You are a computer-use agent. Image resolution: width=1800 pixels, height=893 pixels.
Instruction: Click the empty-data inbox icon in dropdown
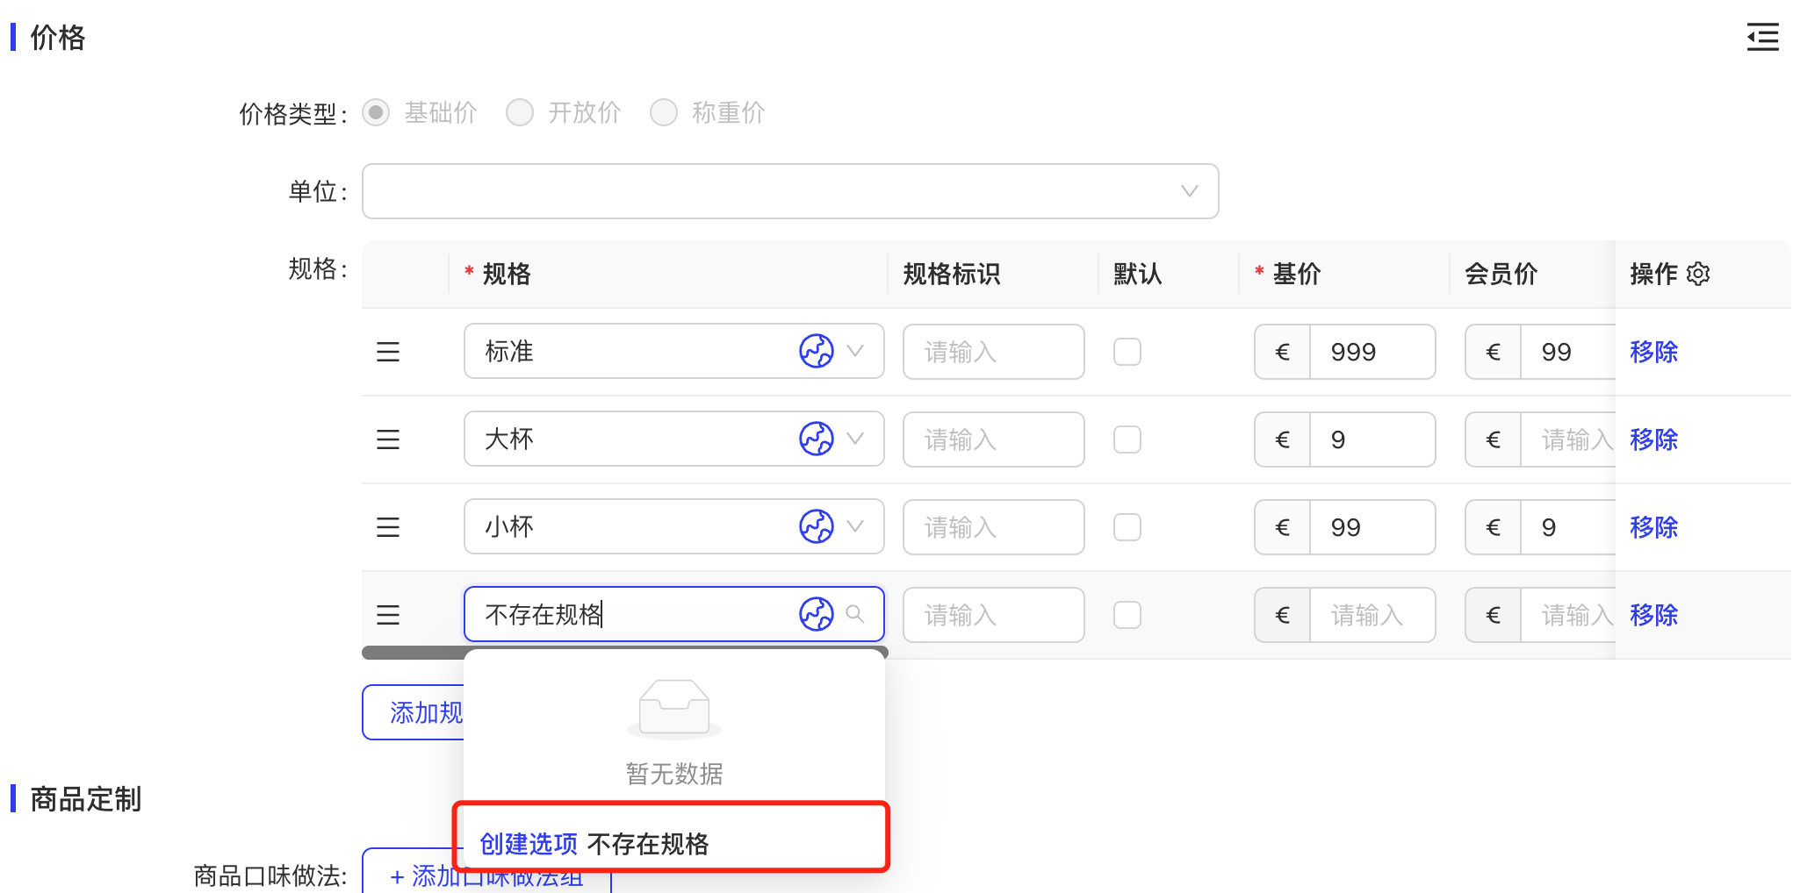(x=674, y=709)
